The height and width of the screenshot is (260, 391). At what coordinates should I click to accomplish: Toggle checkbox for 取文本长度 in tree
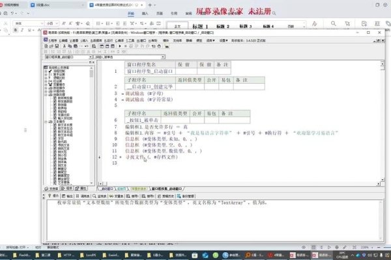point(55,125)
